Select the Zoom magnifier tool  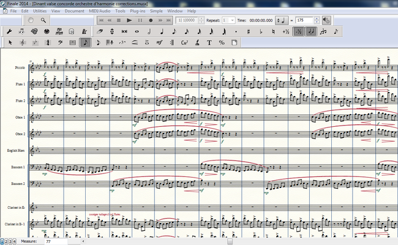43,20
